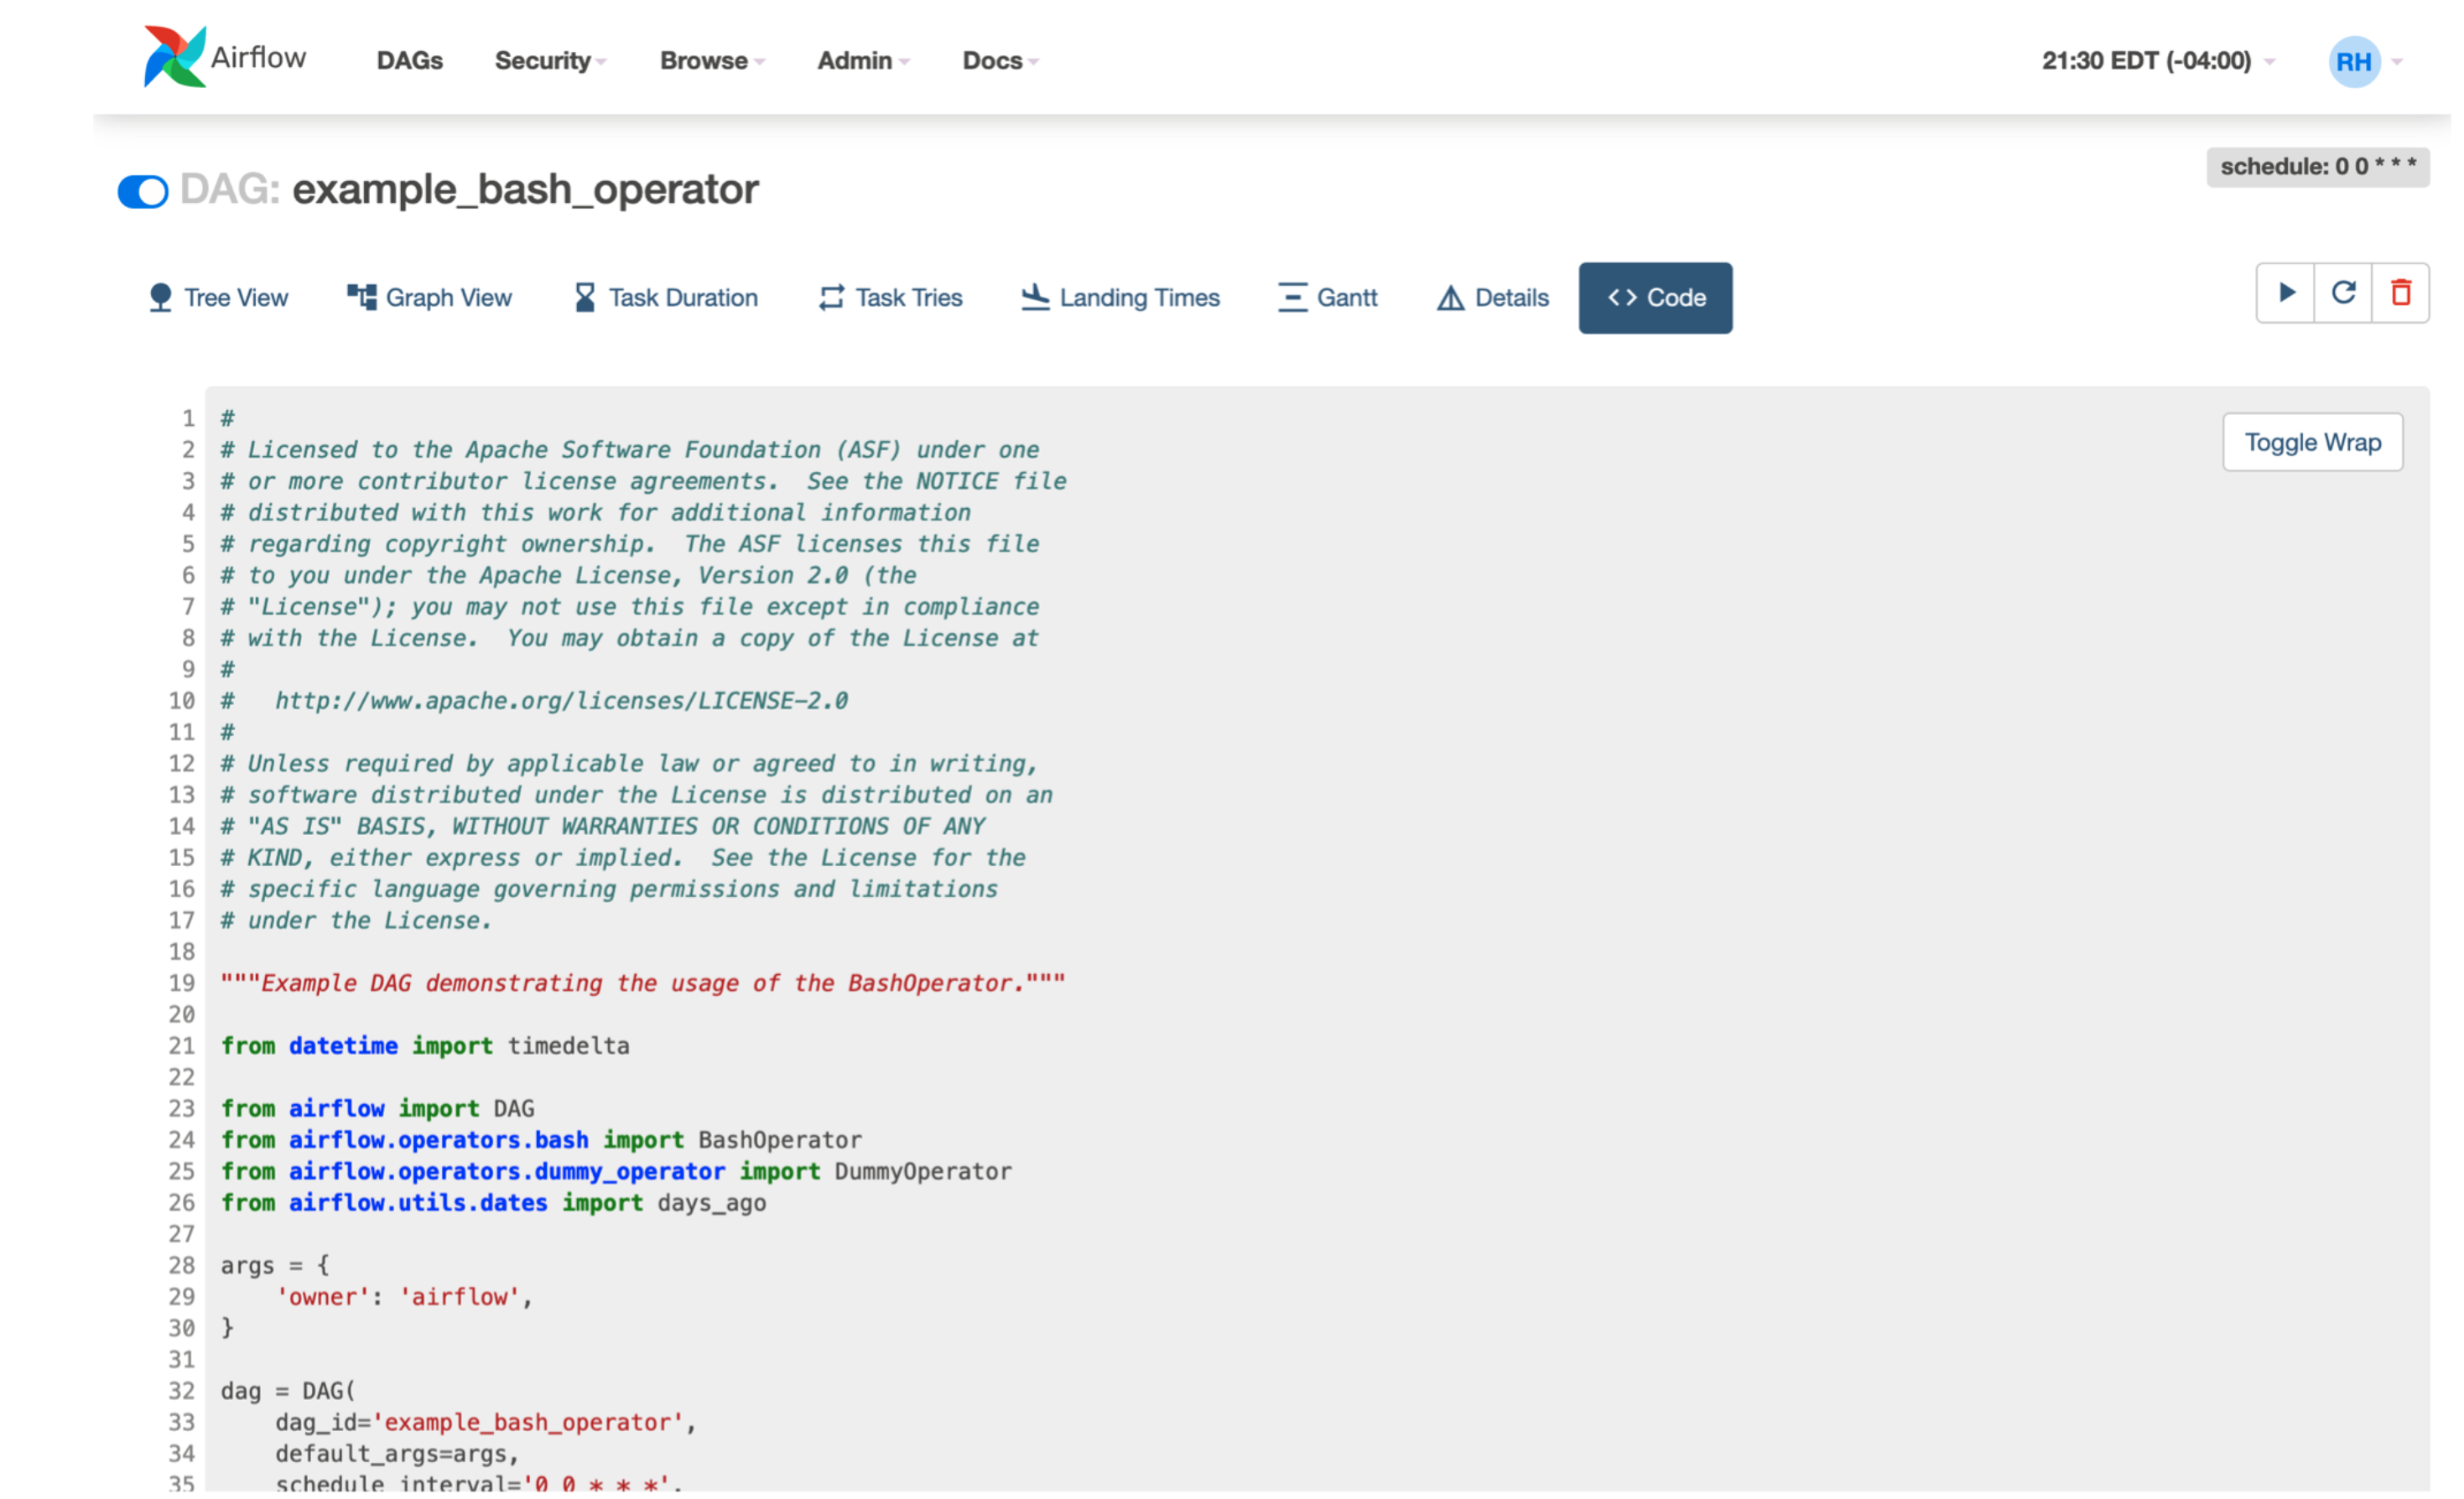
Task: Click the Task Tries retry icon
Action: tap(832, 298)
